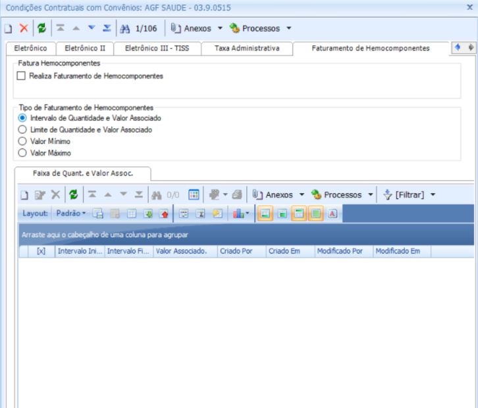Click the save layout icon
The image size is (478, 408).
click(x=98, y=214)
